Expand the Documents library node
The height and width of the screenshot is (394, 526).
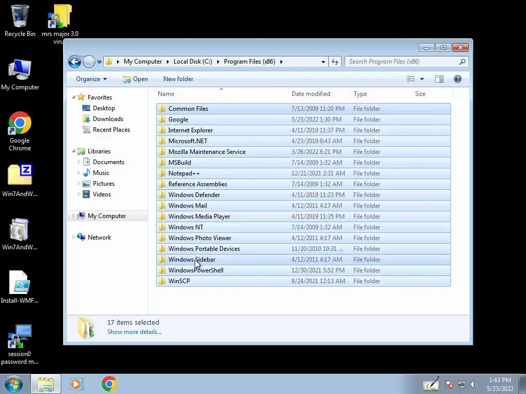point(79,162)
